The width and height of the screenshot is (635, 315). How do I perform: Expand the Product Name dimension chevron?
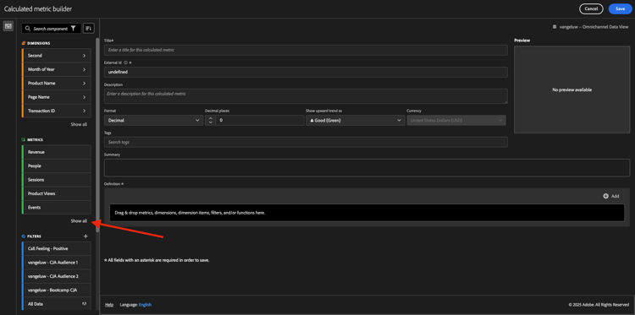coord(84,84)
